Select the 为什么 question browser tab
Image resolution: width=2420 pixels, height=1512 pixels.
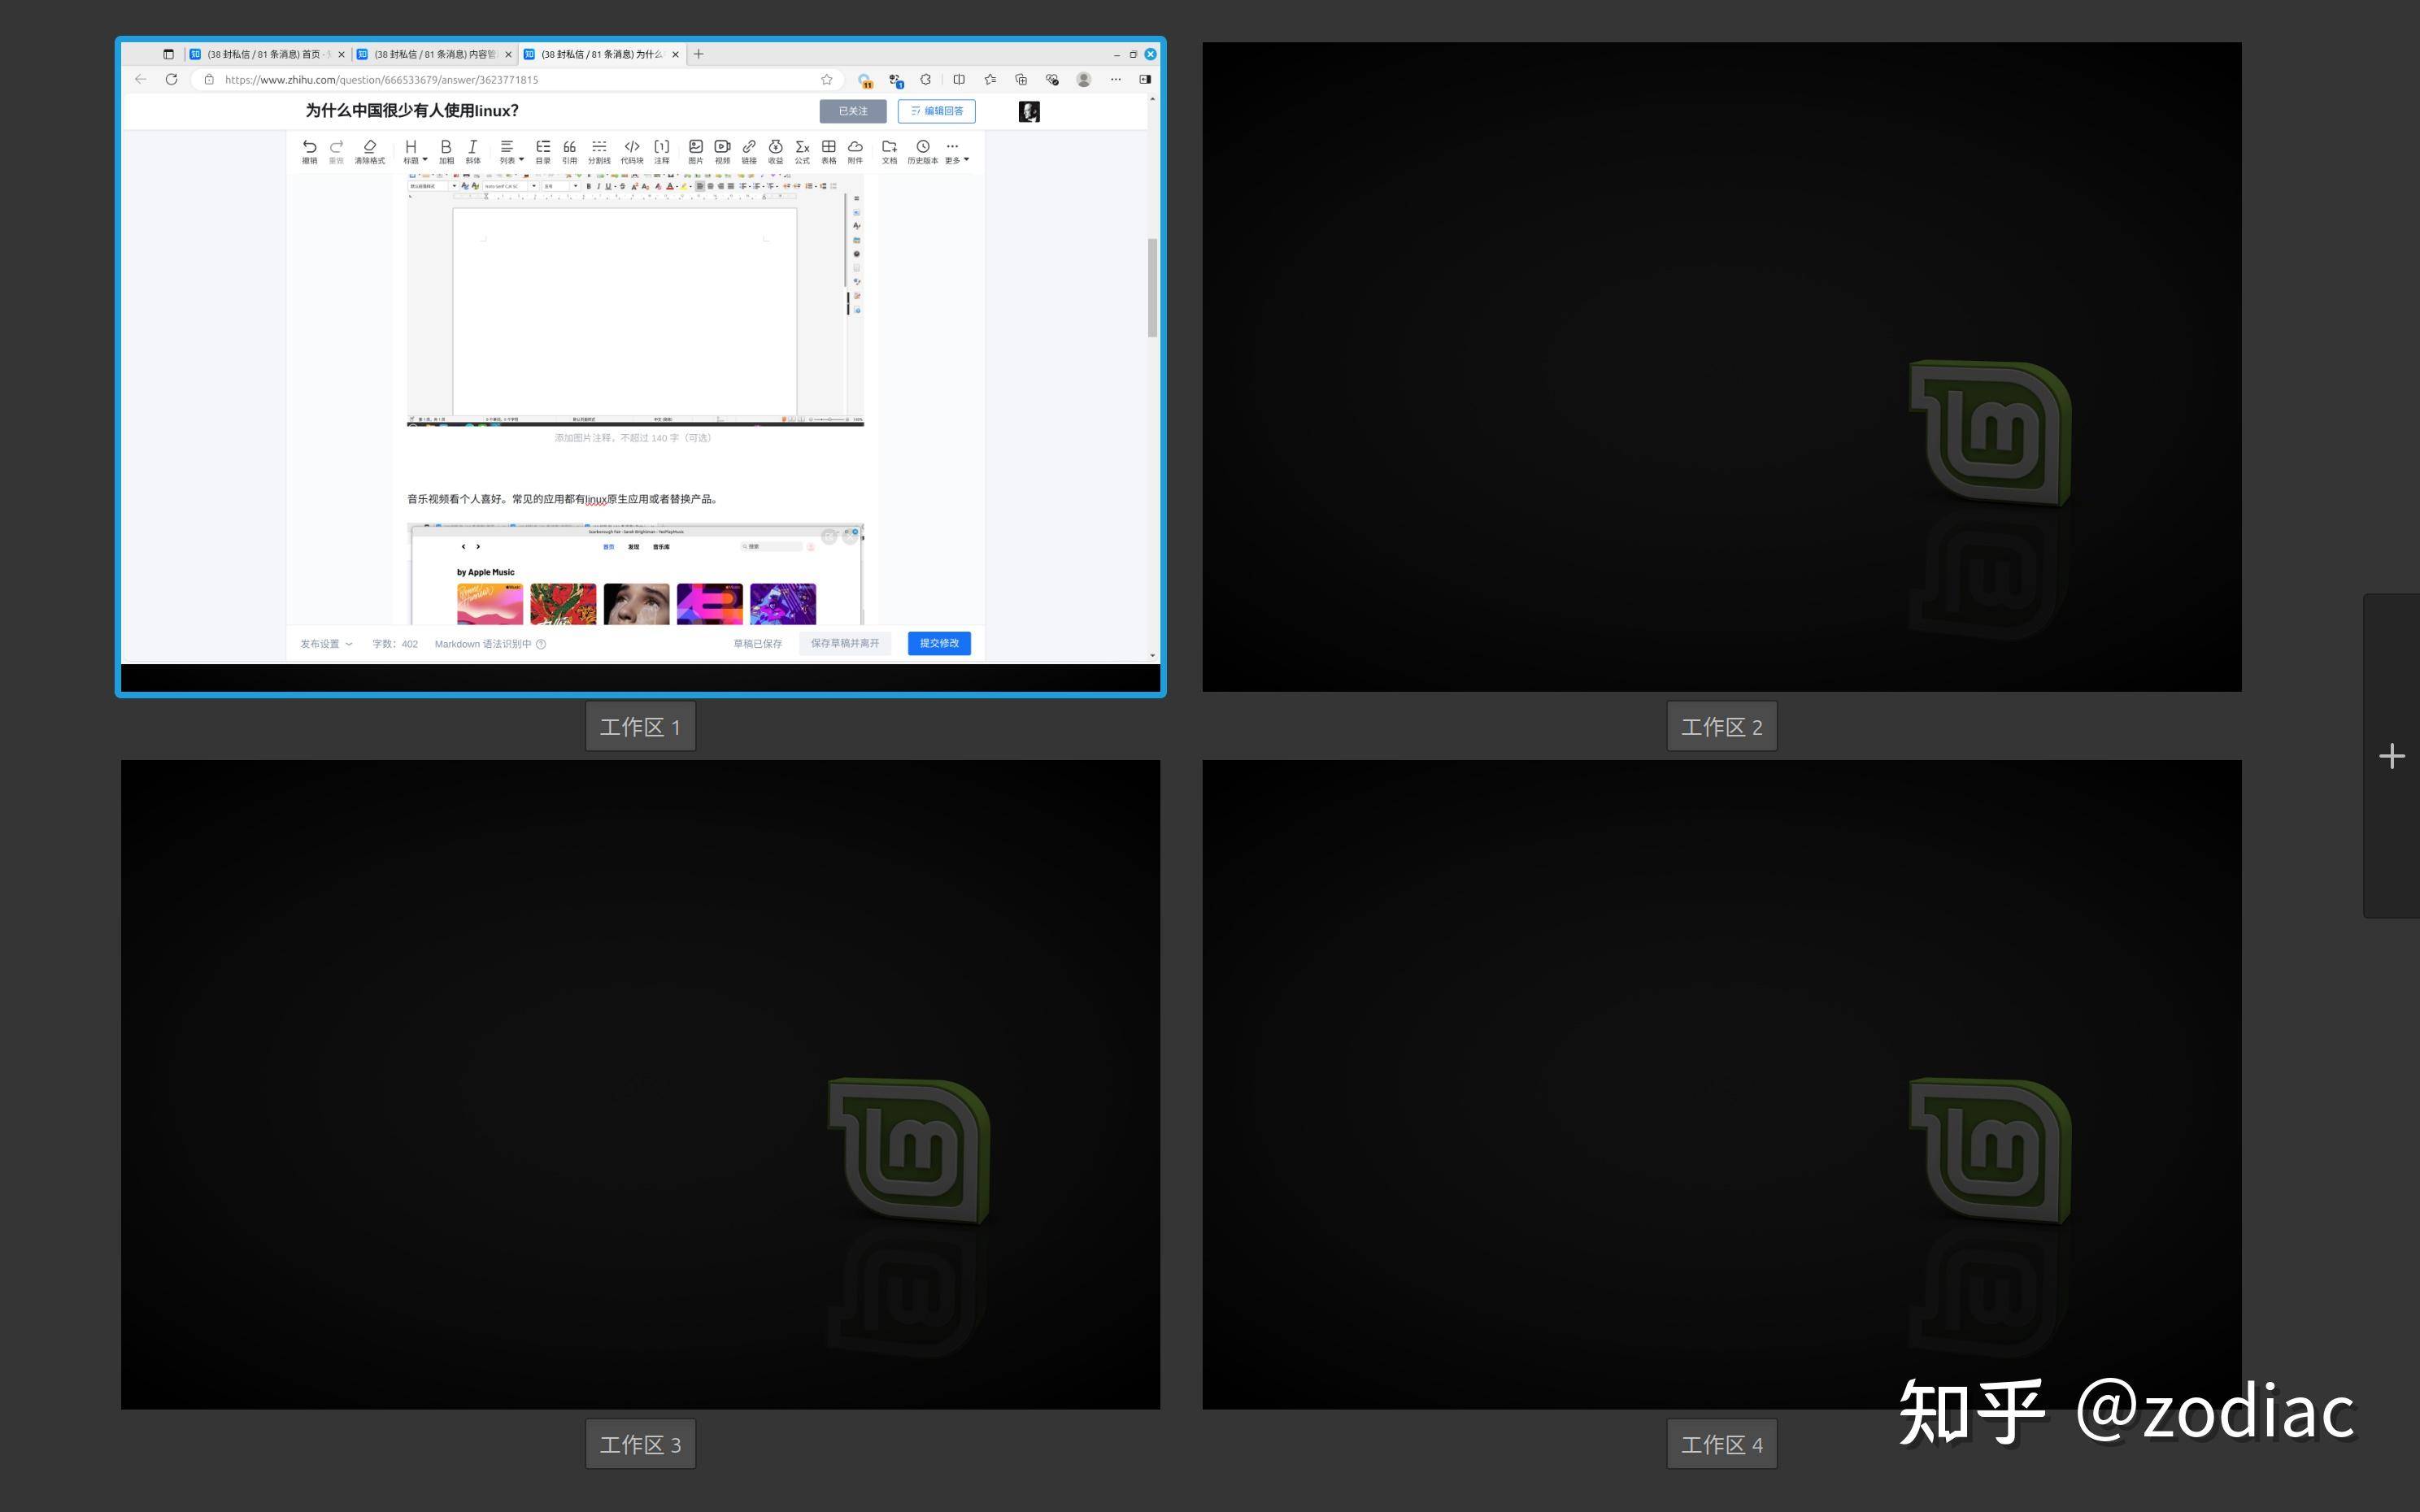pos(602,54)
